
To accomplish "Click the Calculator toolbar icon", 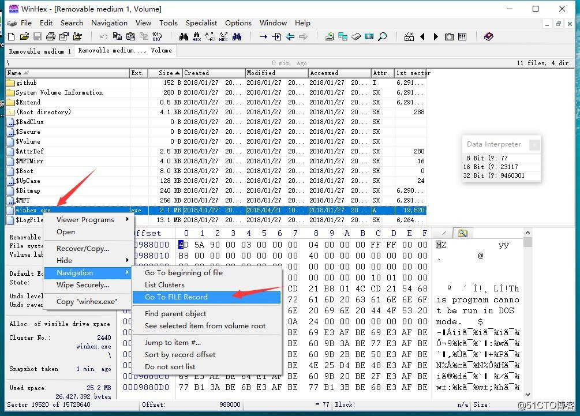I will click(x=369, y=36).
